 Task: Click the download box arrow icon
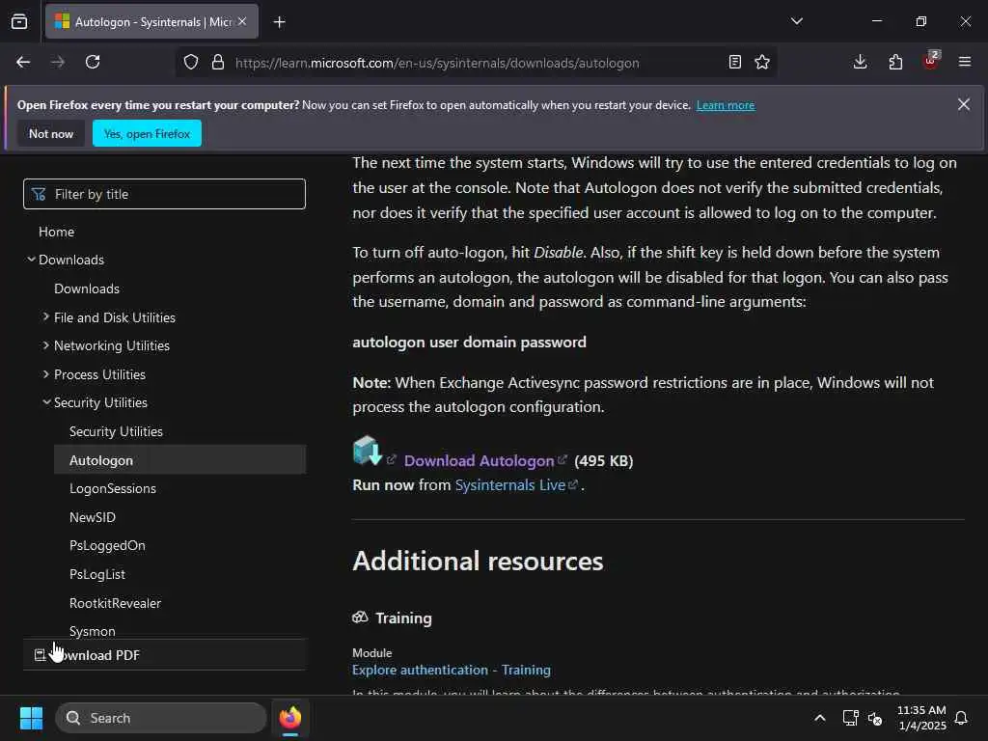(368, 451)
